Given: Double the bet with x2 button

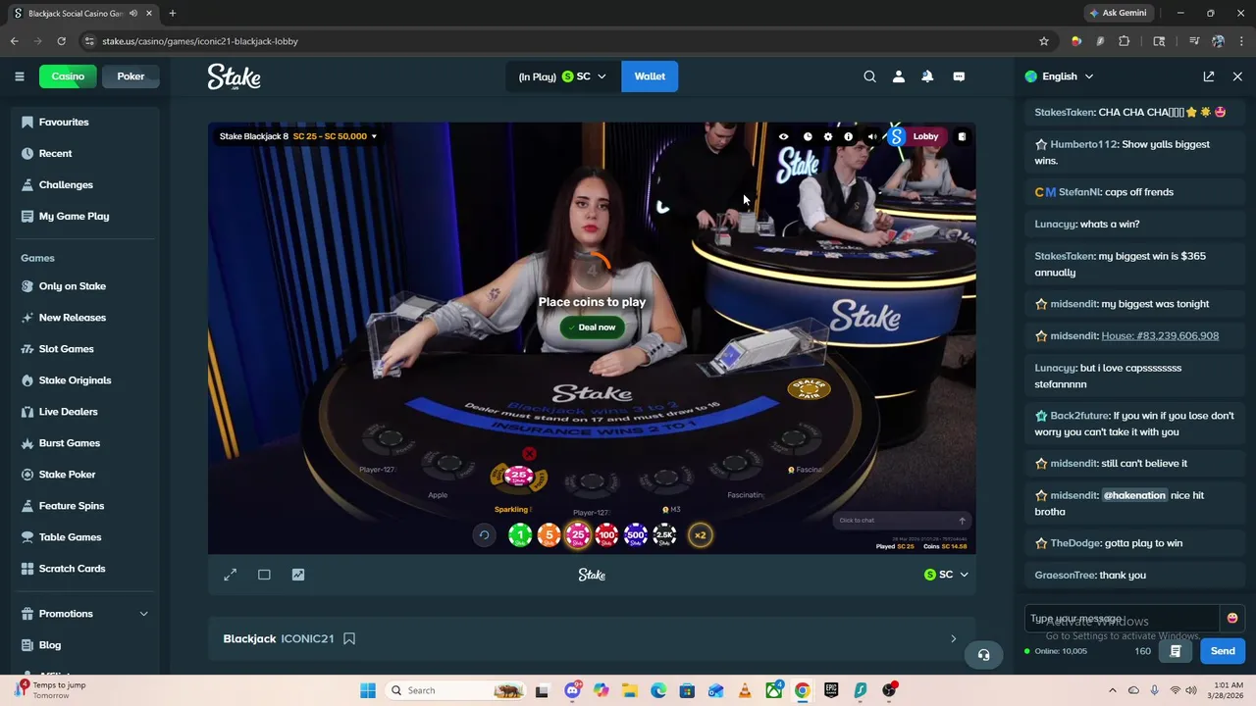Looking at the screenshot, I should [700, 535].
